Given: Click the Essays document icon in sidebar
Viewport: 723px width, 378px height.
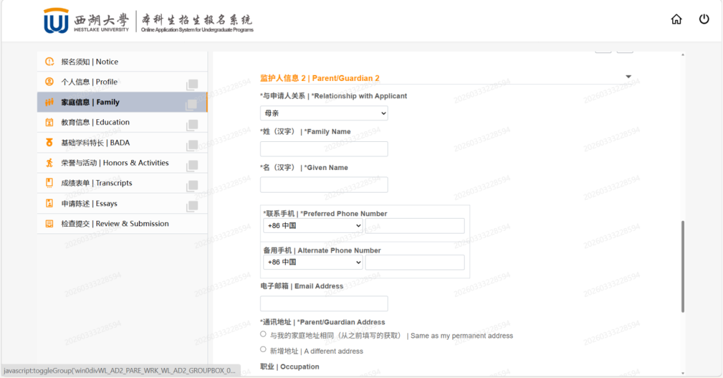Looking at the screenshot, I should [x=50, y=203].
